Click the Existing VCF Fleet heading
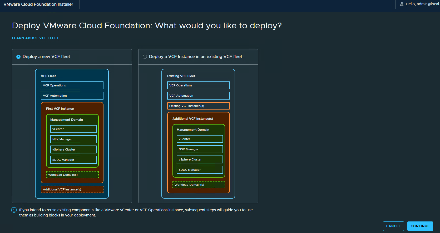 tap(181, 76)
